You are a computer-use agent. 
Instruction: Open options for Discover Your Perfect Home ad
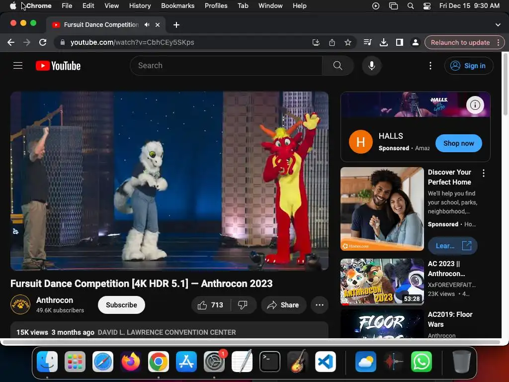tap(484, 173)
